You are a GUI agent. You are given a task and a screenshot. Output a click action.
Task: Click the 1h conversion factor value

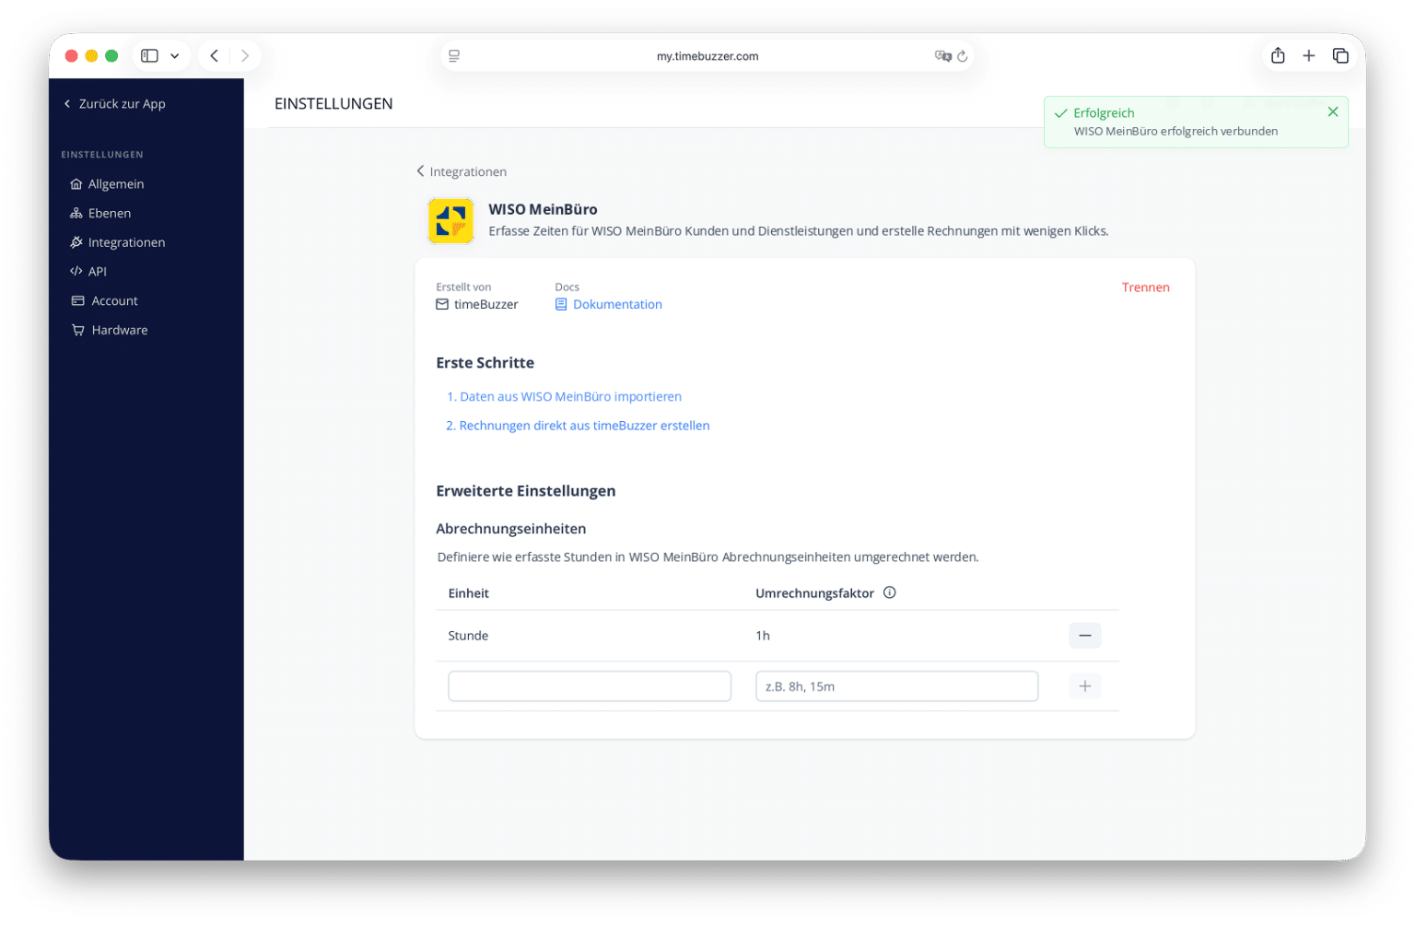pyautogui.click(x=763, y=636)
